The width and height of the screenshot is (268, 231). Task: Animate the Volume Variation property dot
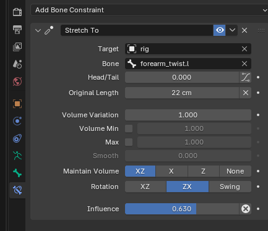258,115
